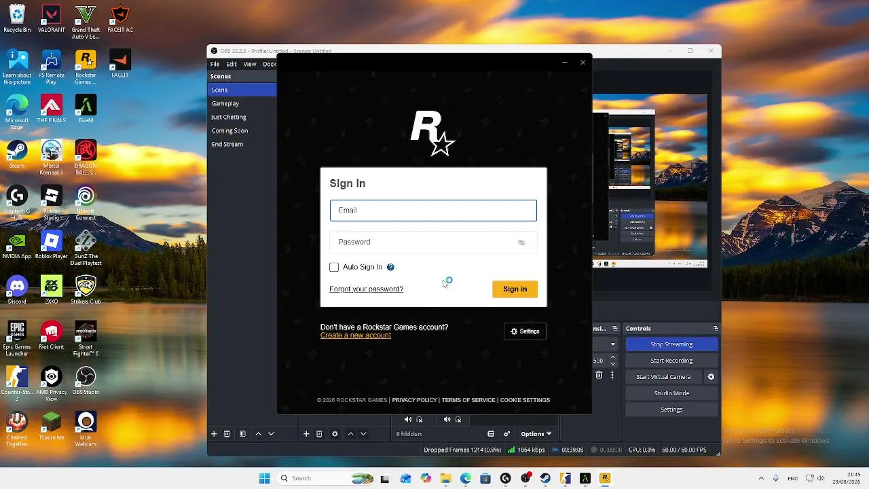
Task: Open advanced audio properties in OBS mixer
Action: tap(507, 434)
